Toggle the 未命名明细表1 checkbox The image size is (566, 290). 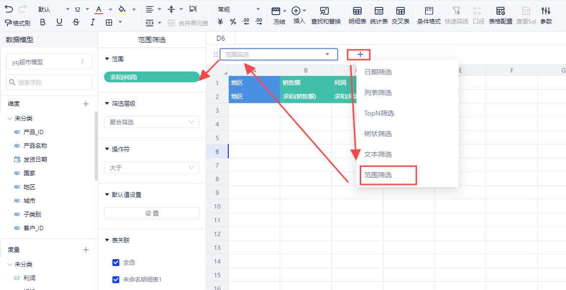(x=116, y=280)
